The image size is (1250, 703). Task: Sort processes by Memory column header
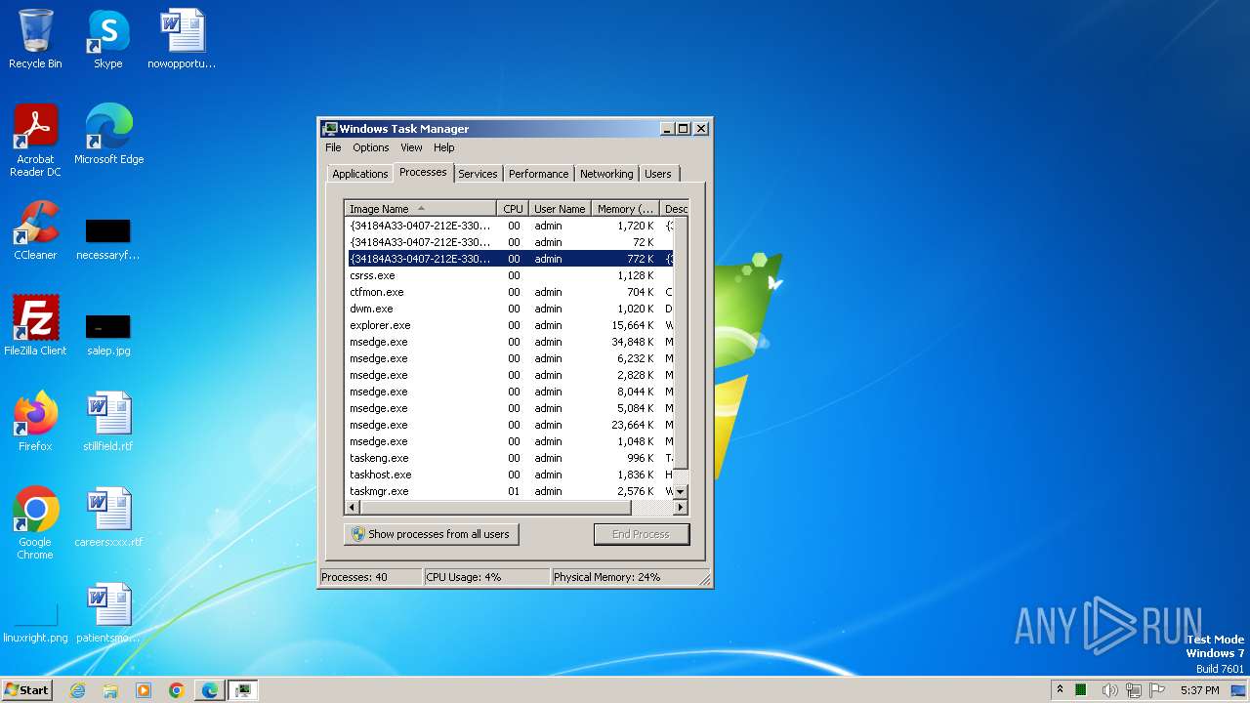point(625,209)
